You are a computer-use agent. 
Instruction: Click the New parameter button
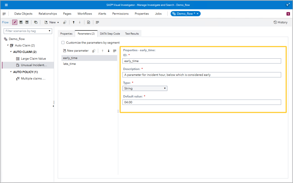click(76, 51)
